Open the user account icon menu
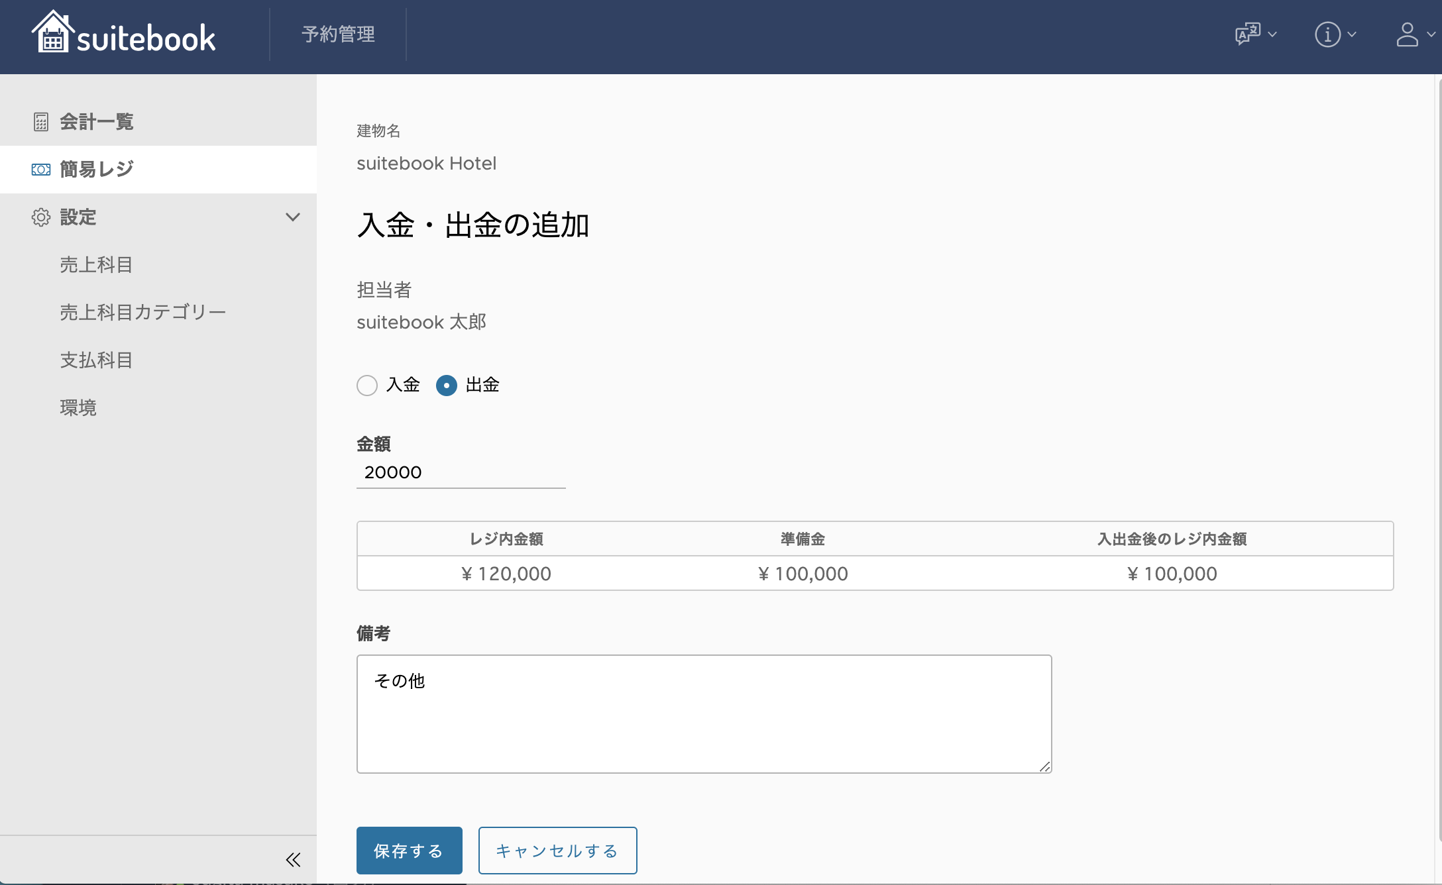Screen dimensions: 1442x885 [x=1407, y=34]
